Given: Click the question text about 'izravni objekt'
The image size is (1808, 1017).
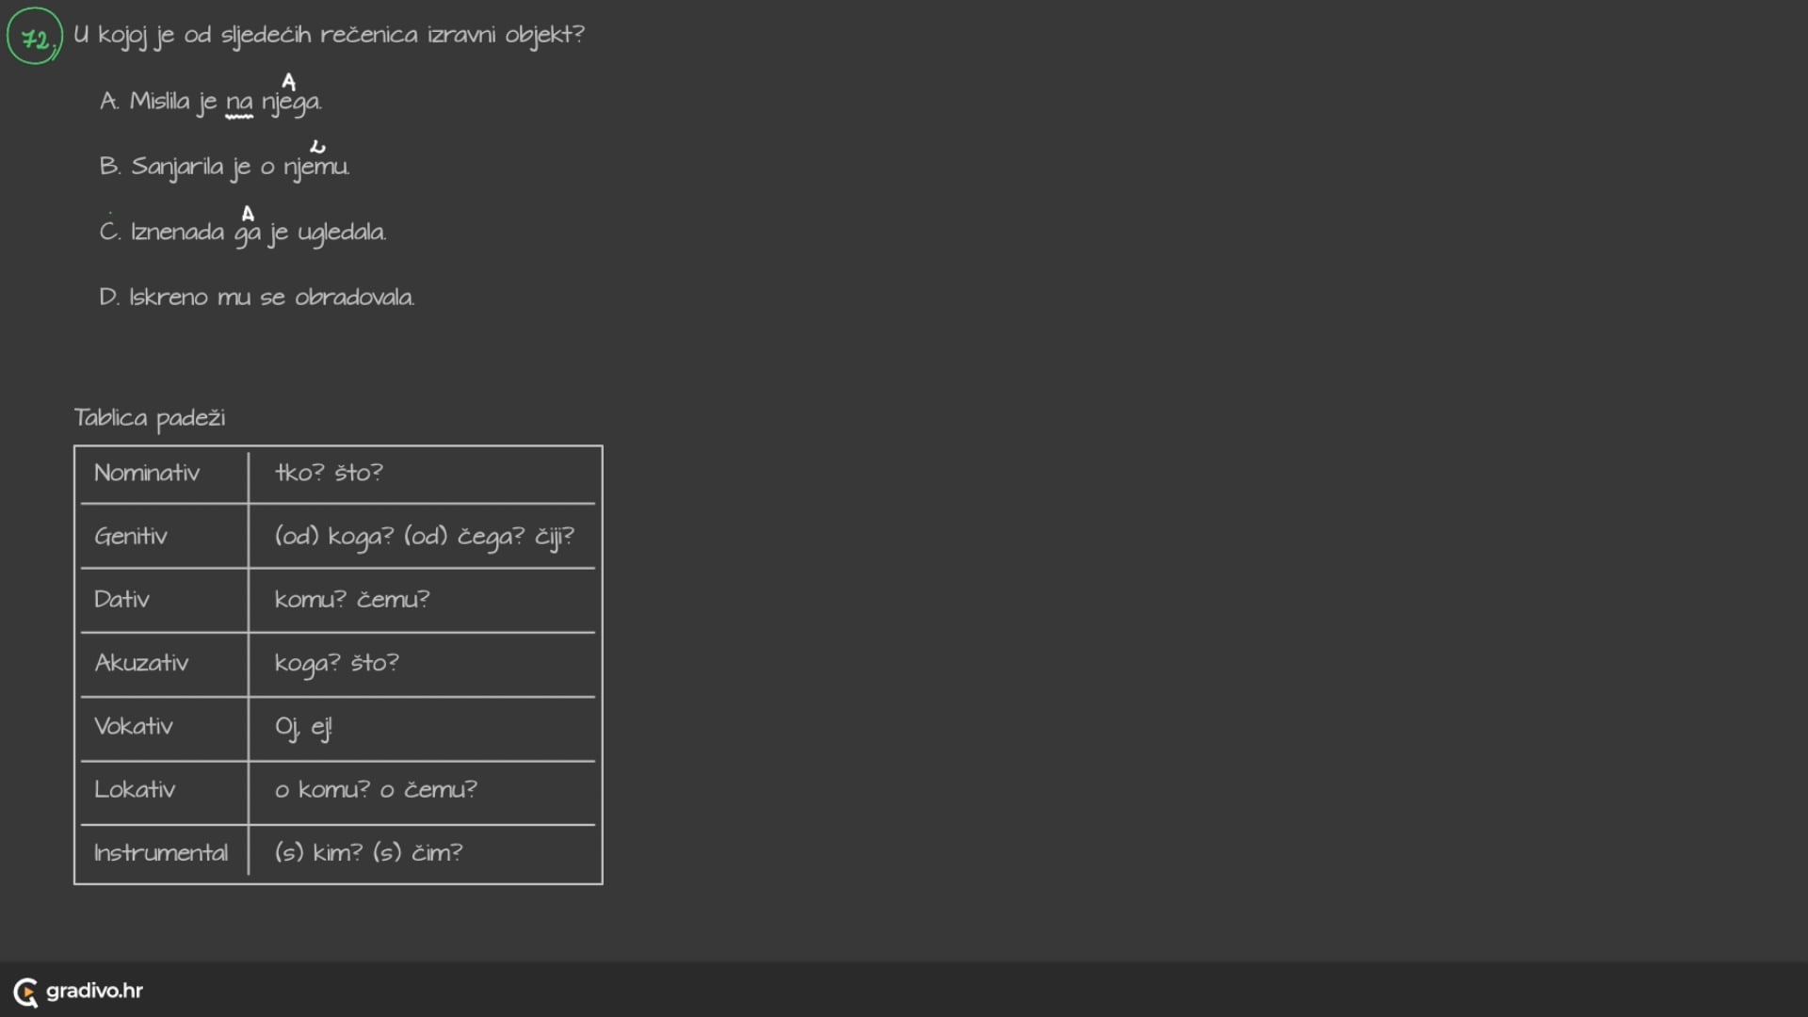Looking at the screenshot, I should point(329,36).
